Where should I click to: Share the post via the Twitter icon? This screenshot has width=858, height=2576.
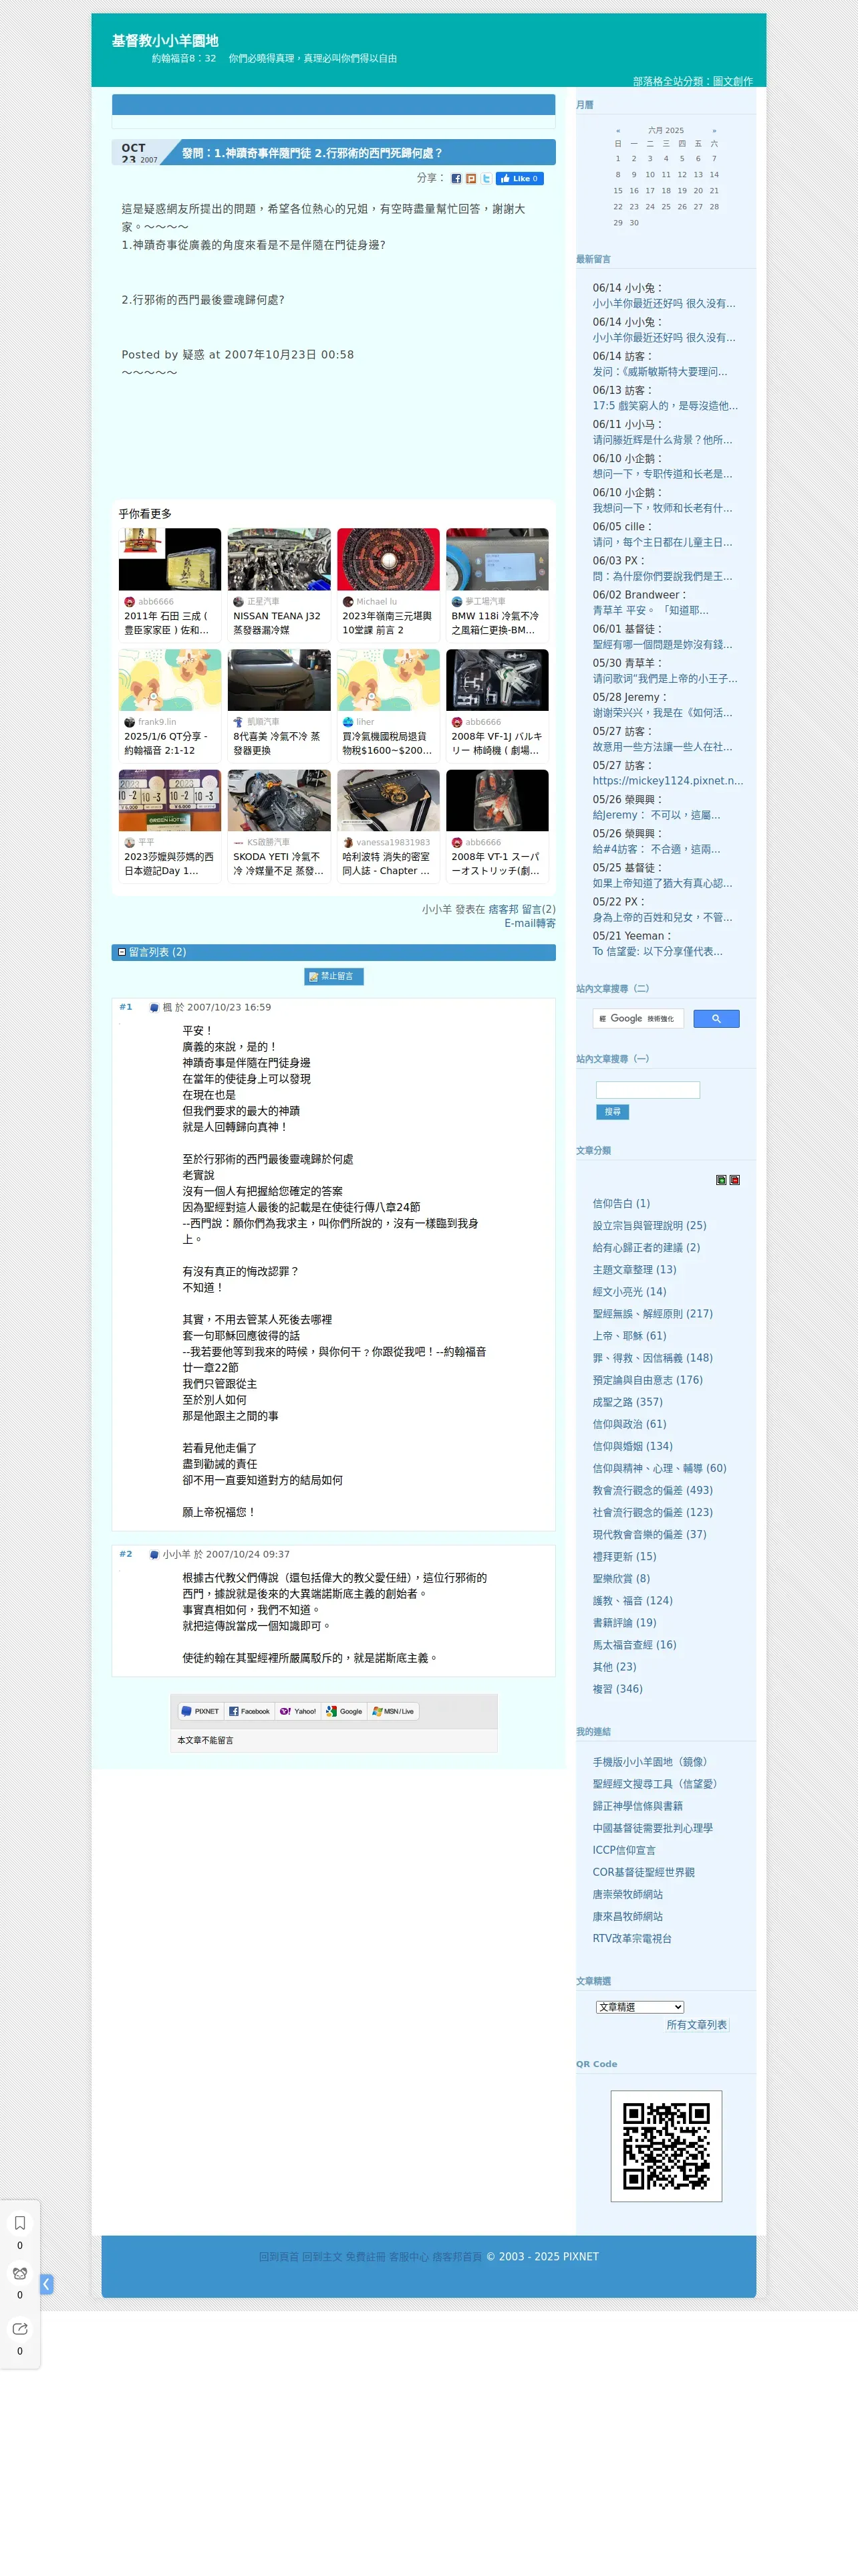486,179
